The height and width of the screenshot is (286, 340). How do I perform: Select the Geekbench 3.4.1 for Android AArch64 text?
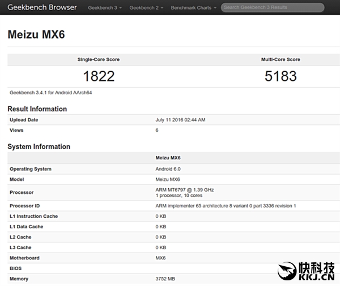51,93
